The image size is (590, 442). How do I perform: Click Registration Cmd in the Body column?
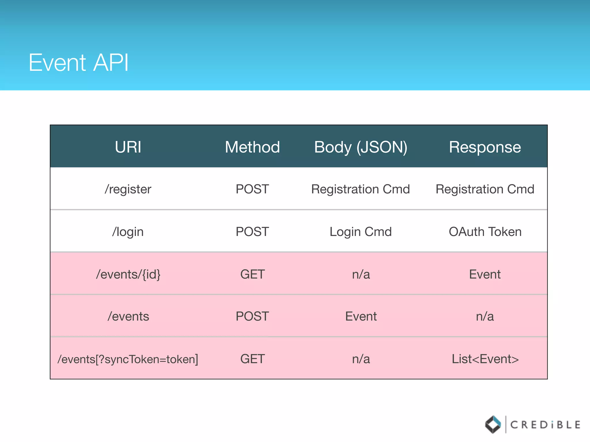(361, 189)
